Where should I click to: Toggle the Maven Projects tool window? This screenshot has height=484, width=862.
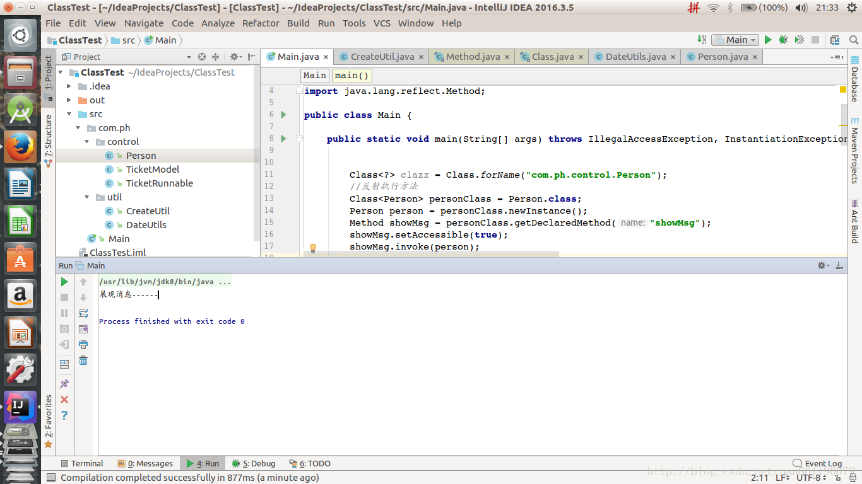pos(854,149)
